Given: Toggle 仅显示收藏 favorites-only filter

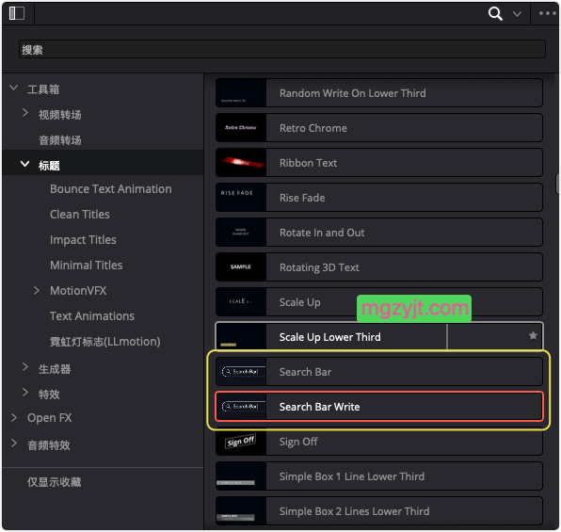Looking at the screenshot, I should coord(55,481).
